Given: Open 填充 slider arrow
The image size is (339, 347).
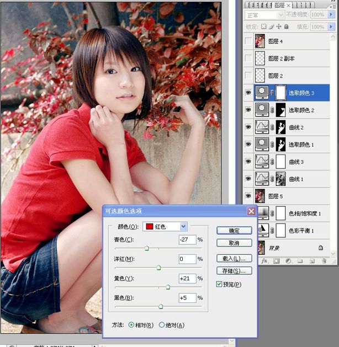Looking at the screenshot, I should point(331,27).
